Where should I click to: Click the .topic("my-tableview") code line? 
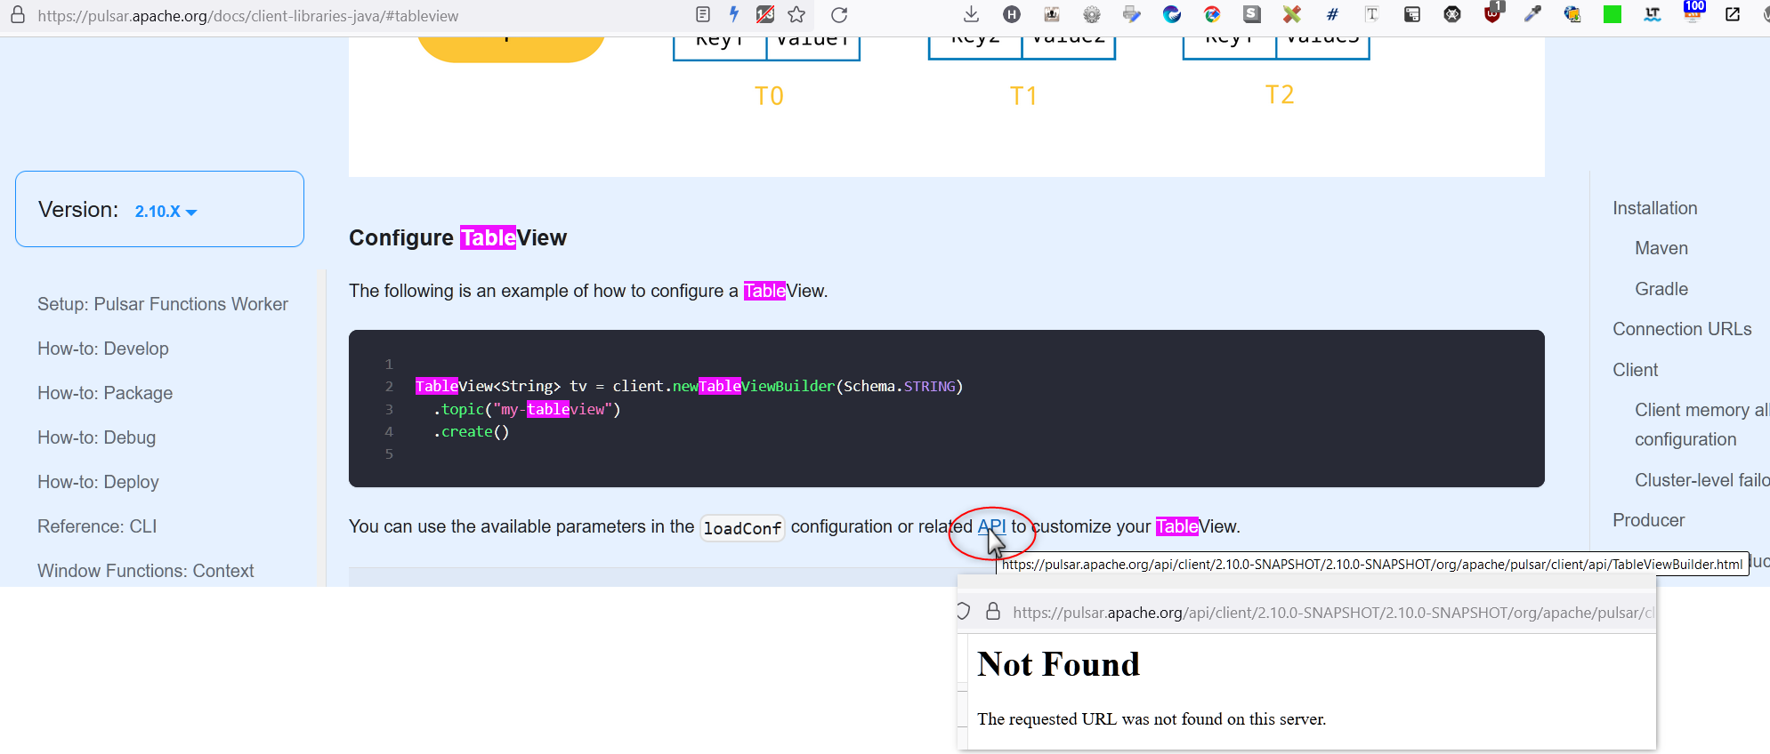coord(527,409)
